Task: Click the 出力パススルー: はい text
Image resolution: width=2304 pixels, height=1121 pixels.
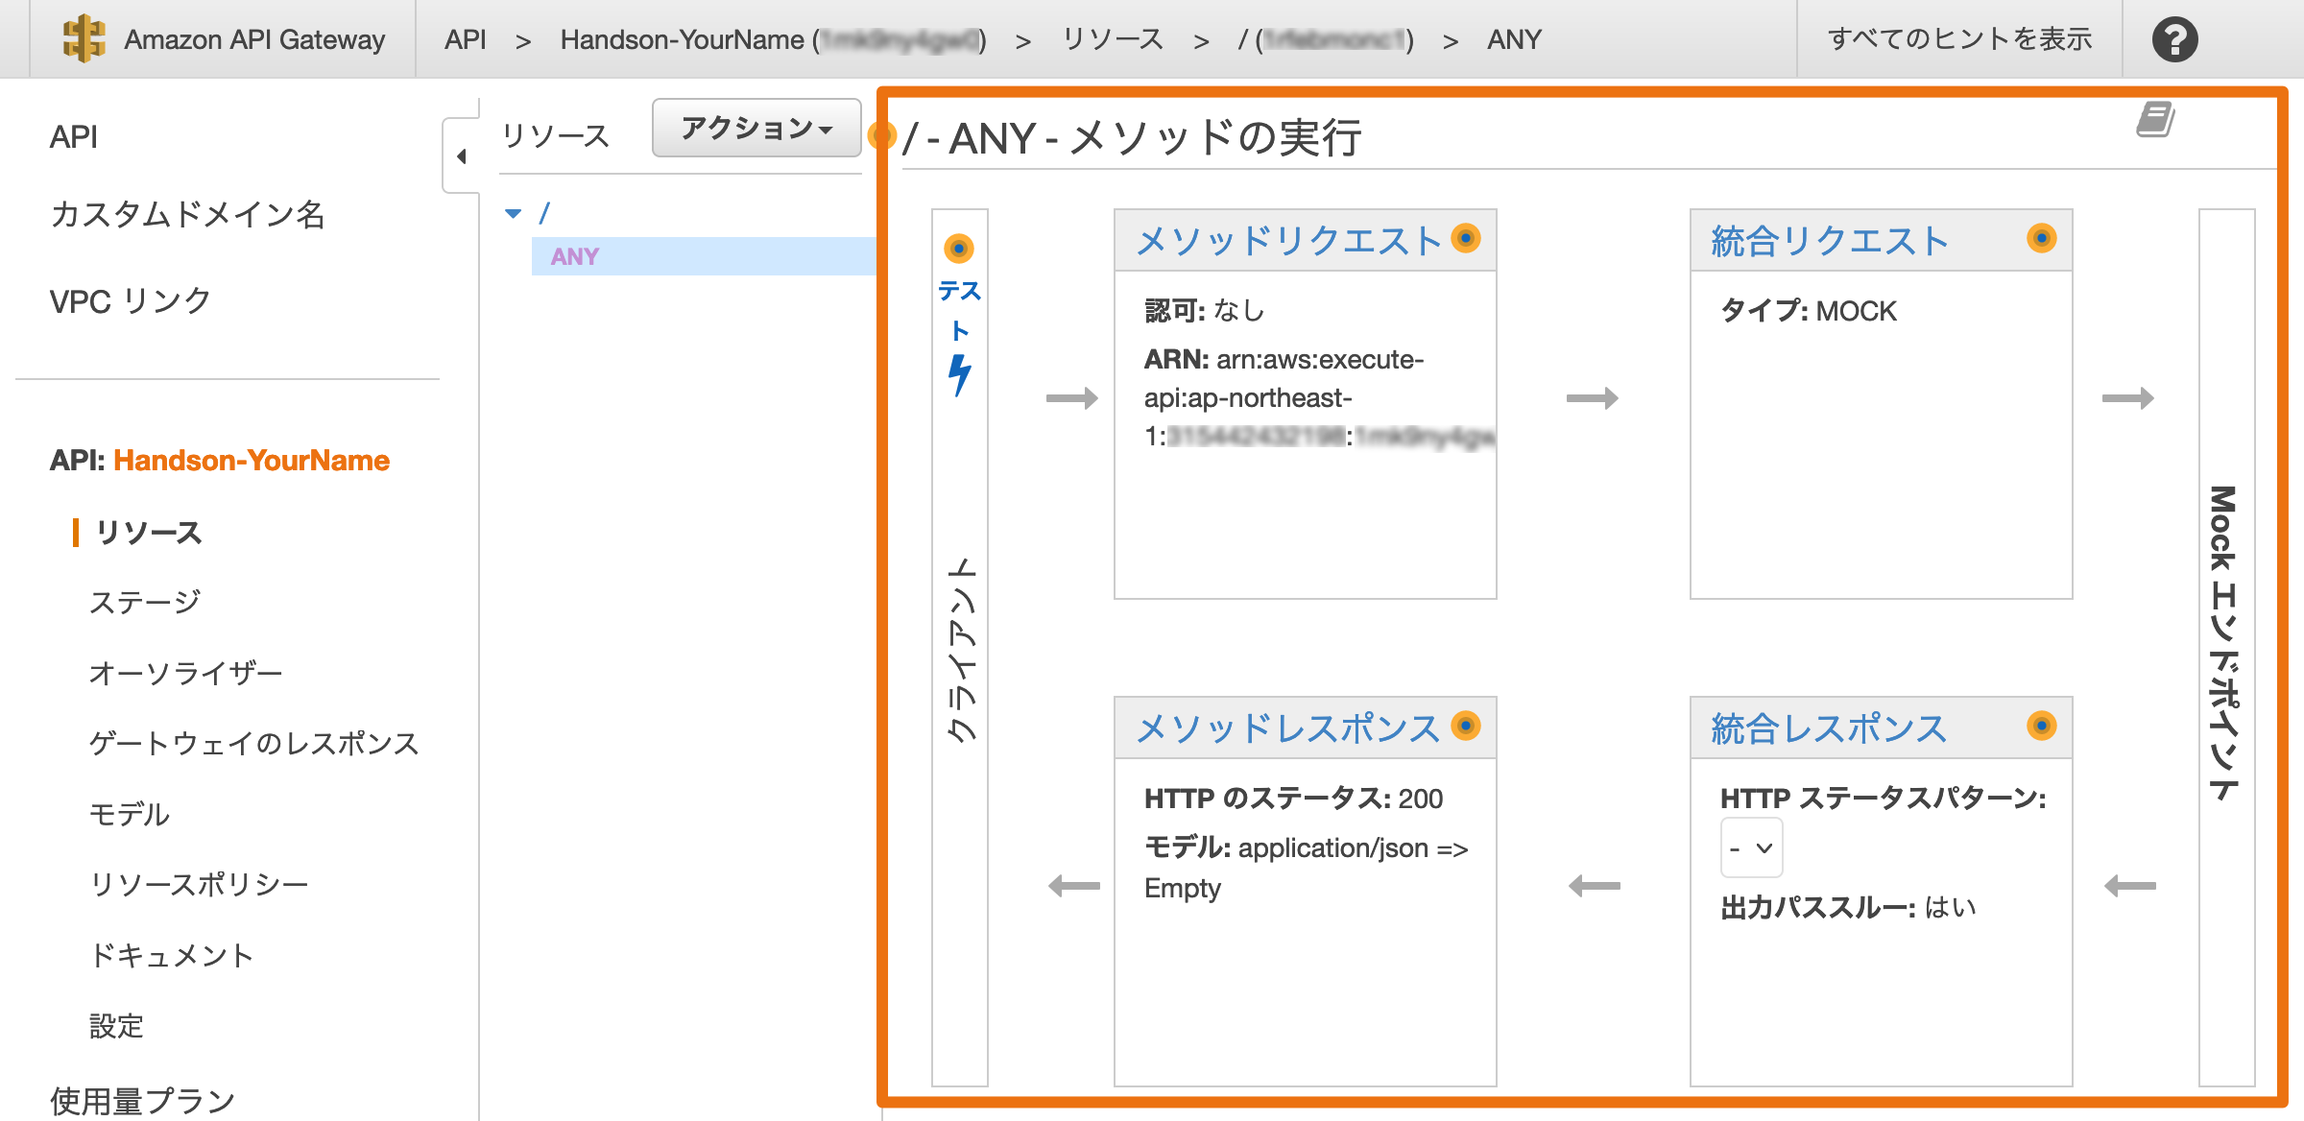Action: [1848, 907]
